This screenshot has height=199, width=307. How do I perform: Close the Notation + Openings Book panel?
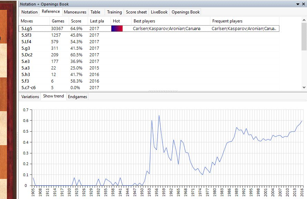[303, 4]
